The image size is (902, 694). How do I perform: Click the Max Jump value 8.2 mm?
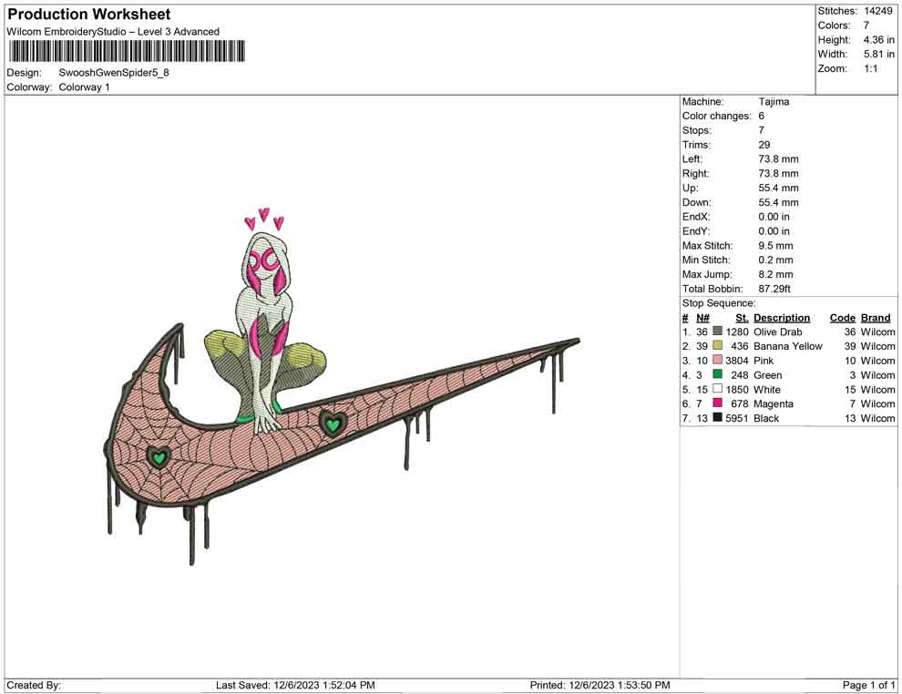(775, 274)
